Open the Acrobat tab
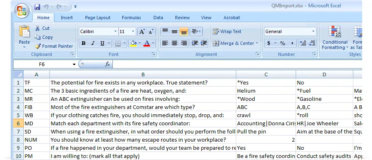372x160 pixels. 231,18
